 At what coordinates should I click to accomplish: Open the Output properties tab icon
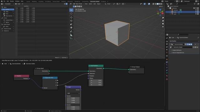(x=167, y=44)
